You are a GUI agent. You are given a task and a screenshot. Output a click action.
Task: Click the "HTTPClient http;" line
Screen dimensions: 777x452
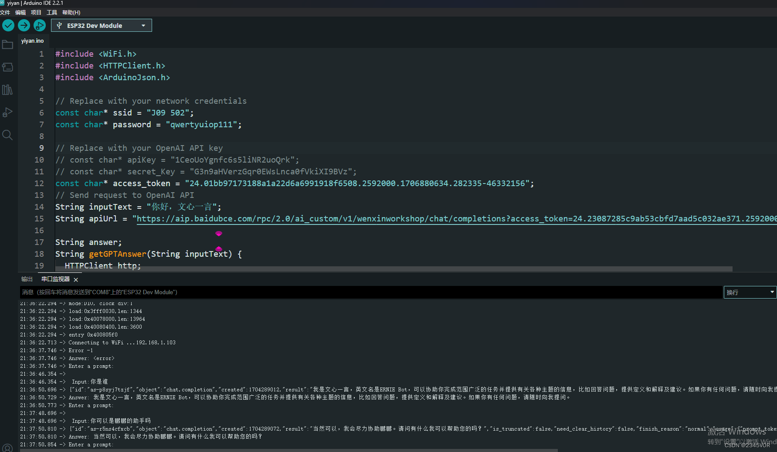[103, 265]
